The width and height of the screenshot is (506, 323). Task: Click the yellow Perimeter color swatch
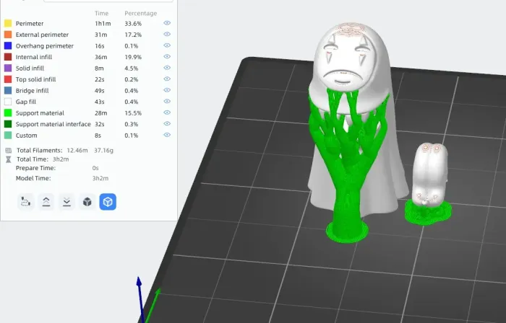click(8, 23)
